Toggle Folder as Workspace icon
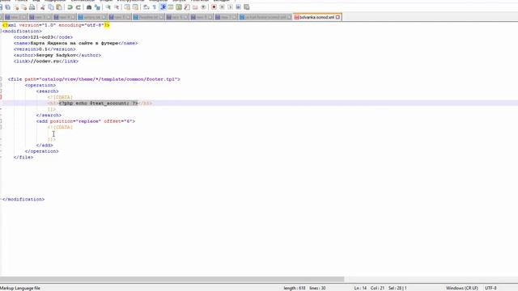Image resolution: width=518 pixels, height=291 pixels. (x=195, y=7)
